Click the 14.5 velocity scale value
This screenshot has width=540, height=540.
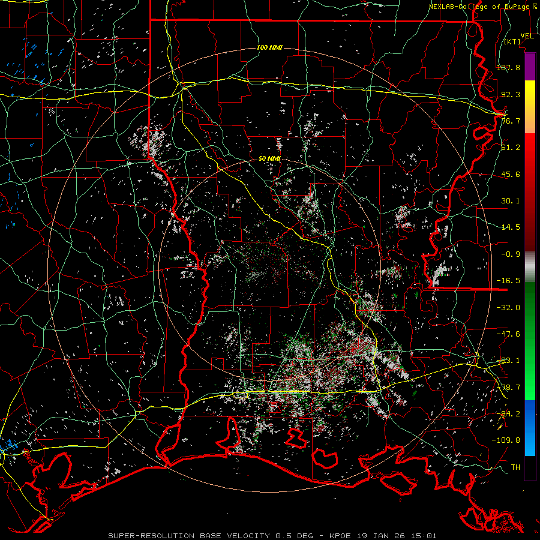point(511,227)
